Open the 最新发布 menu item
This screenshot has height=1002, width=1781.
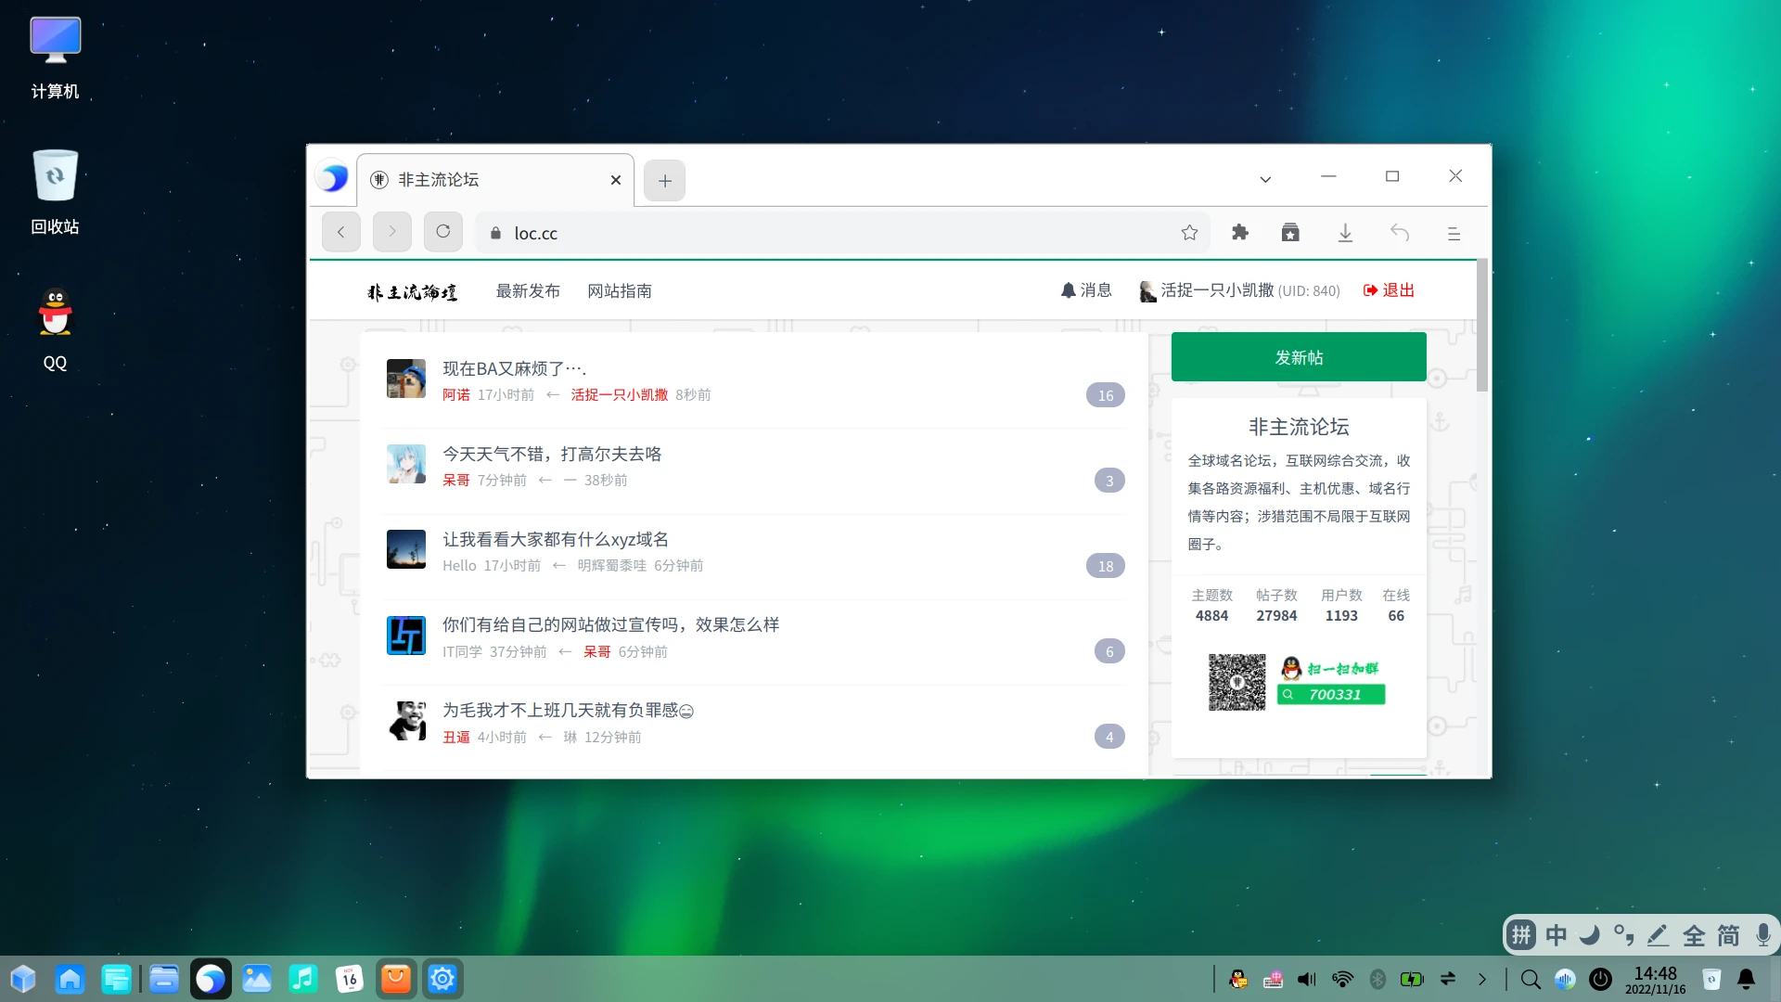[528, 291]
